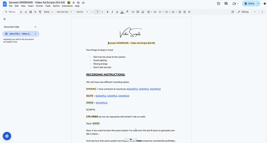Open the first EXAMPLE link after DYNAMIC
This screenshot has width=267, height=143.
pyautogui.click(x=132, y=89)
